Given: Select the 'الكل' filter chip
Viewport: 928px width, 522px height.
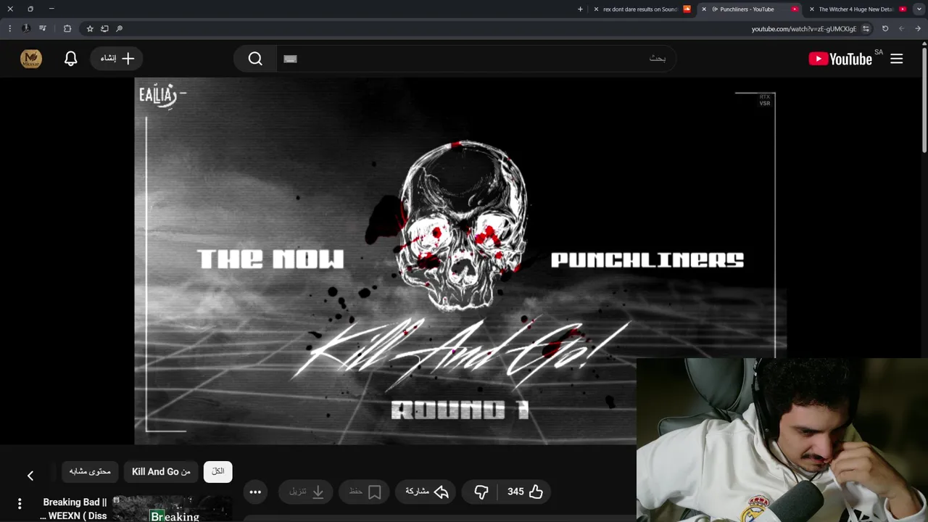Looking at the screenshot, I should 218,471.
